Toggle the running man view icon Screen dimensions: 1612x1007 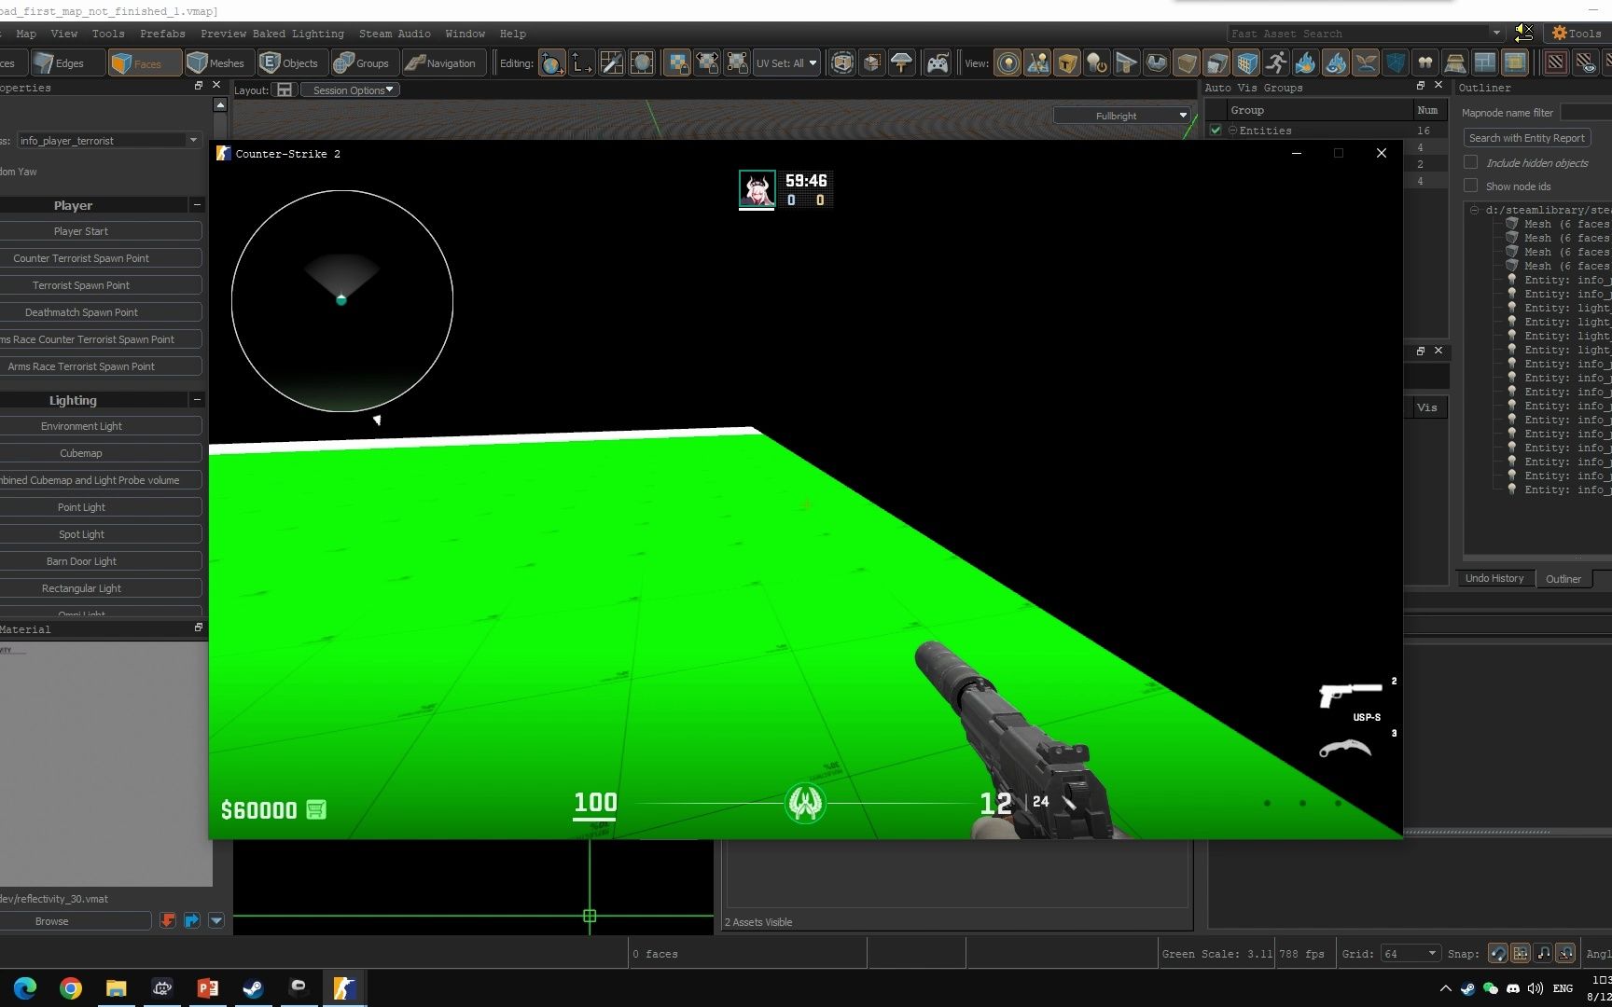coord(1276,63)
